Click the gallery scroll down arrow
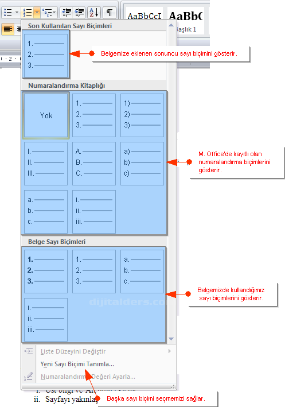The image size is (285, 407). (171, 339)
